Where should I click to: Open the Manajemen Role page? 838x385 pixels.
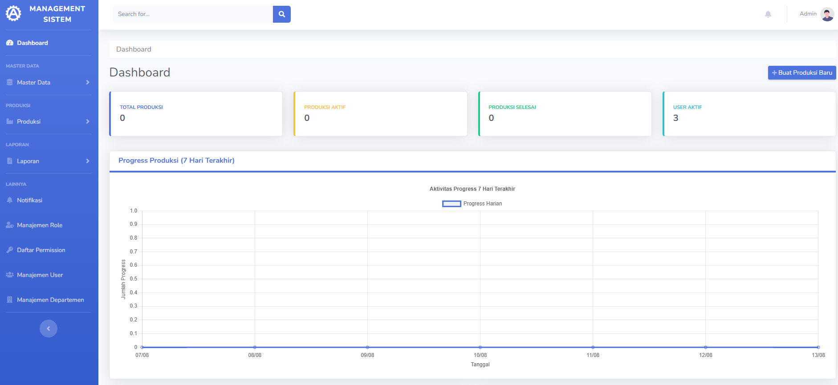pos(40,225)
